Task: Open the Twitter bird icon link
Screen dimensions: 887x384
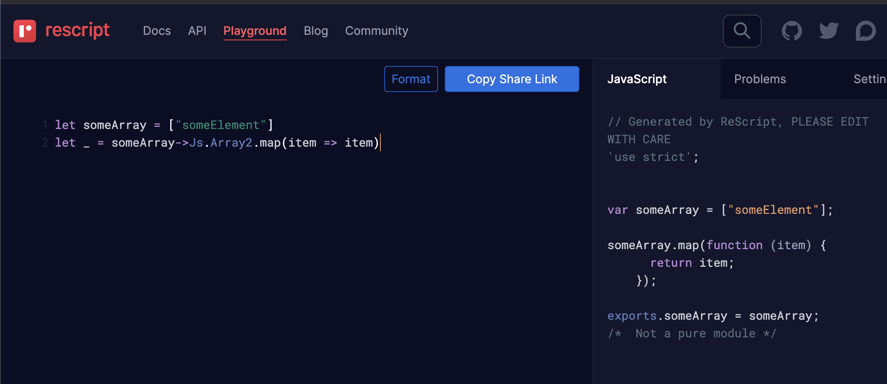Action: tap(829, 31)
